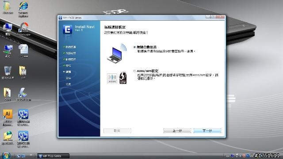Click the Show Desktop quick launch icon

pos(19,156)
